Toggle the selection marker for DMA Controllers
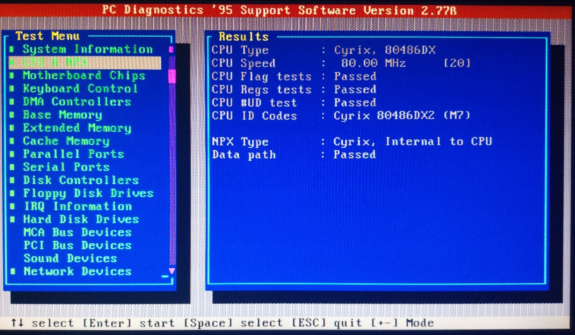 click(12, 102)
